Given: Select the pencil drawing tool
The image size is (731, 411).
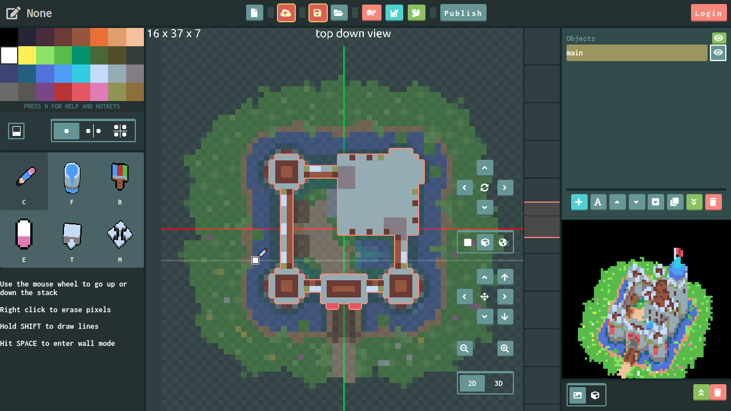Looking at the screenshot, I should pos(24,177).
